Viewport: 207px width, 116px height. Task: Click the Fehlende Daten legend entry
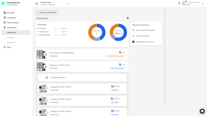tap(45, 35)
